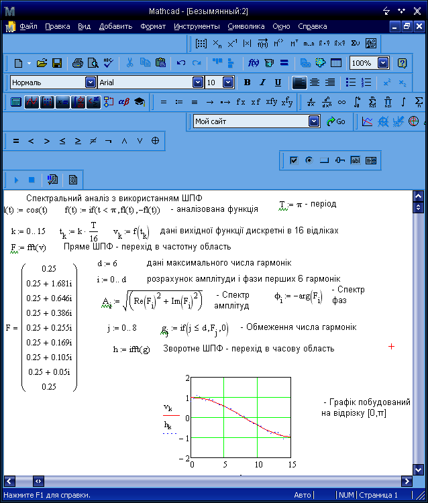Expand the Нормаль style dropdown
The width and height of the screenshot is (428, 503).
point(91,82)
